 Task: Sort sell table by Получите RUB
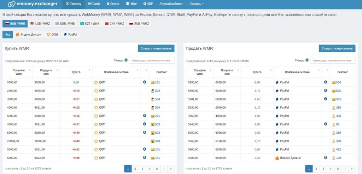point(227,72)
